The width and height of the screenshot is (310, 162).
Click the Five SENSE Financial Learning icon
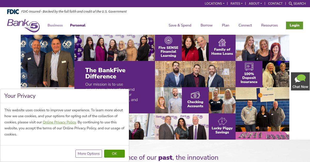coord(168,40)
